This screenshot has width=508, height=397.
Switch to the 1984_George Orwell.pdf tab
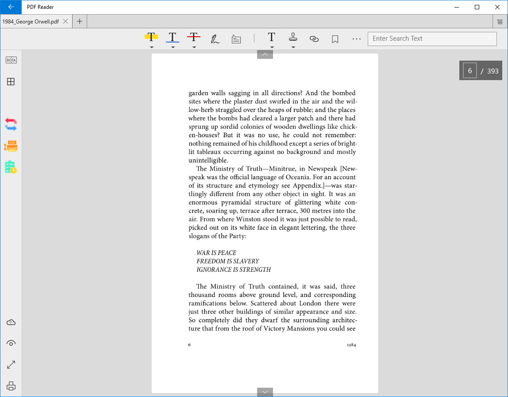(x=31, y=22)
